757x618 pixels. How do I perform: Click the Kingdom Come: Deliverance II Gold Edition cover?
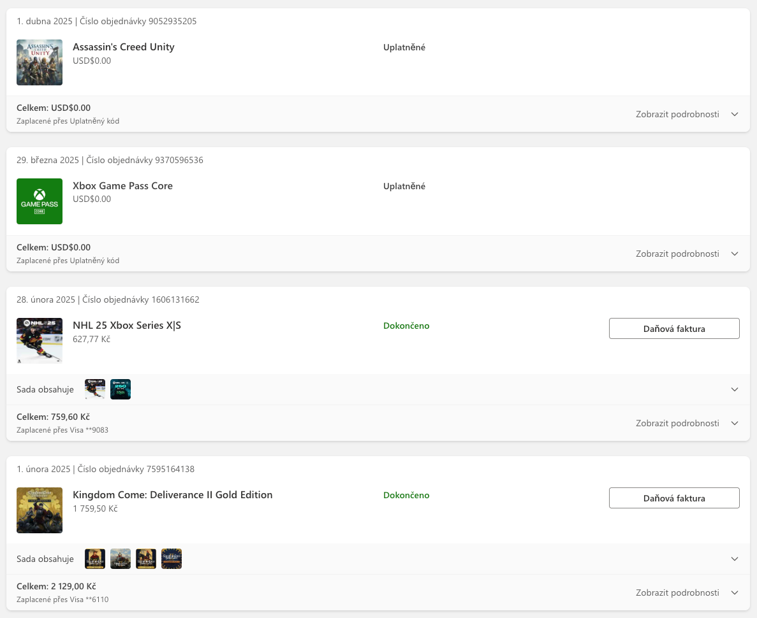click(40, 510)
